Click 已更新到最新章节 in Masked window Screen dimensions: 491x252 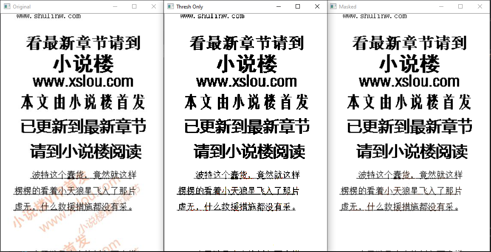click(x=409, y=126)
